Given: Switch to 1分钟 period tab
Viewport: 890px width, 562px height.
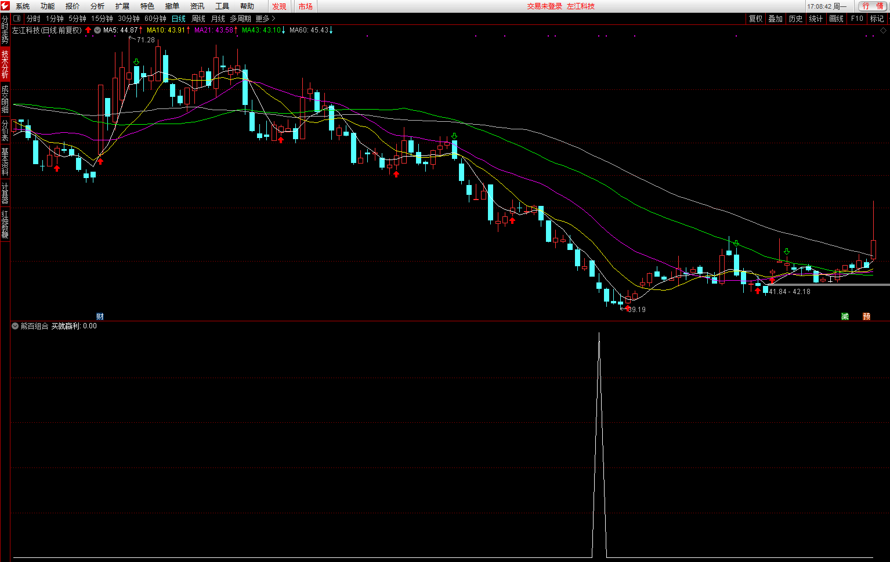Looking at the screenshot, I should [55, 19].
